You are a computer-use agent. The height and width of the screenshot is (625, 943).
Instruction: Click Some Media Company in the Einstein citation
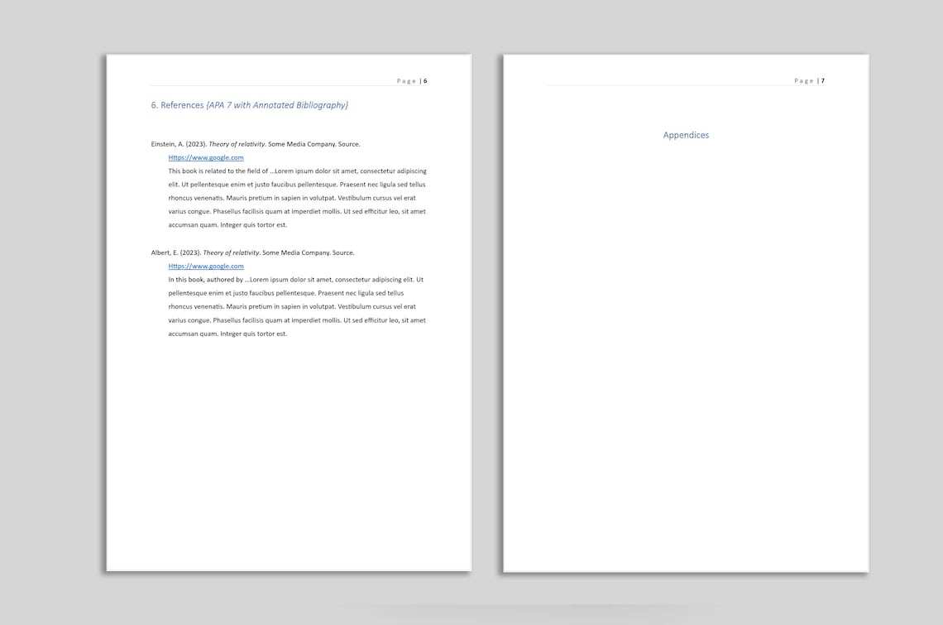299,143
